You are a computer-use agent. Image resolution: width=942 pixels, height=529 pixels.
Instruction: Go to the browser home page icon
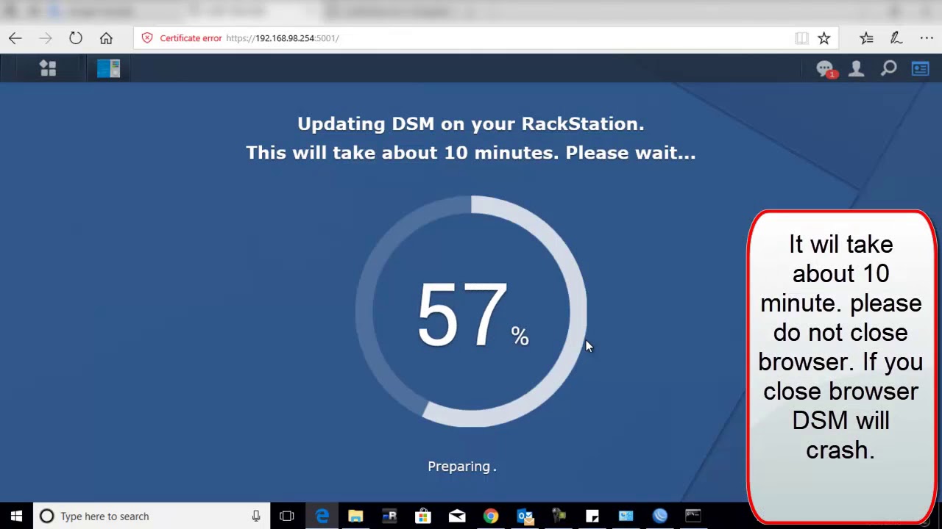106,38
